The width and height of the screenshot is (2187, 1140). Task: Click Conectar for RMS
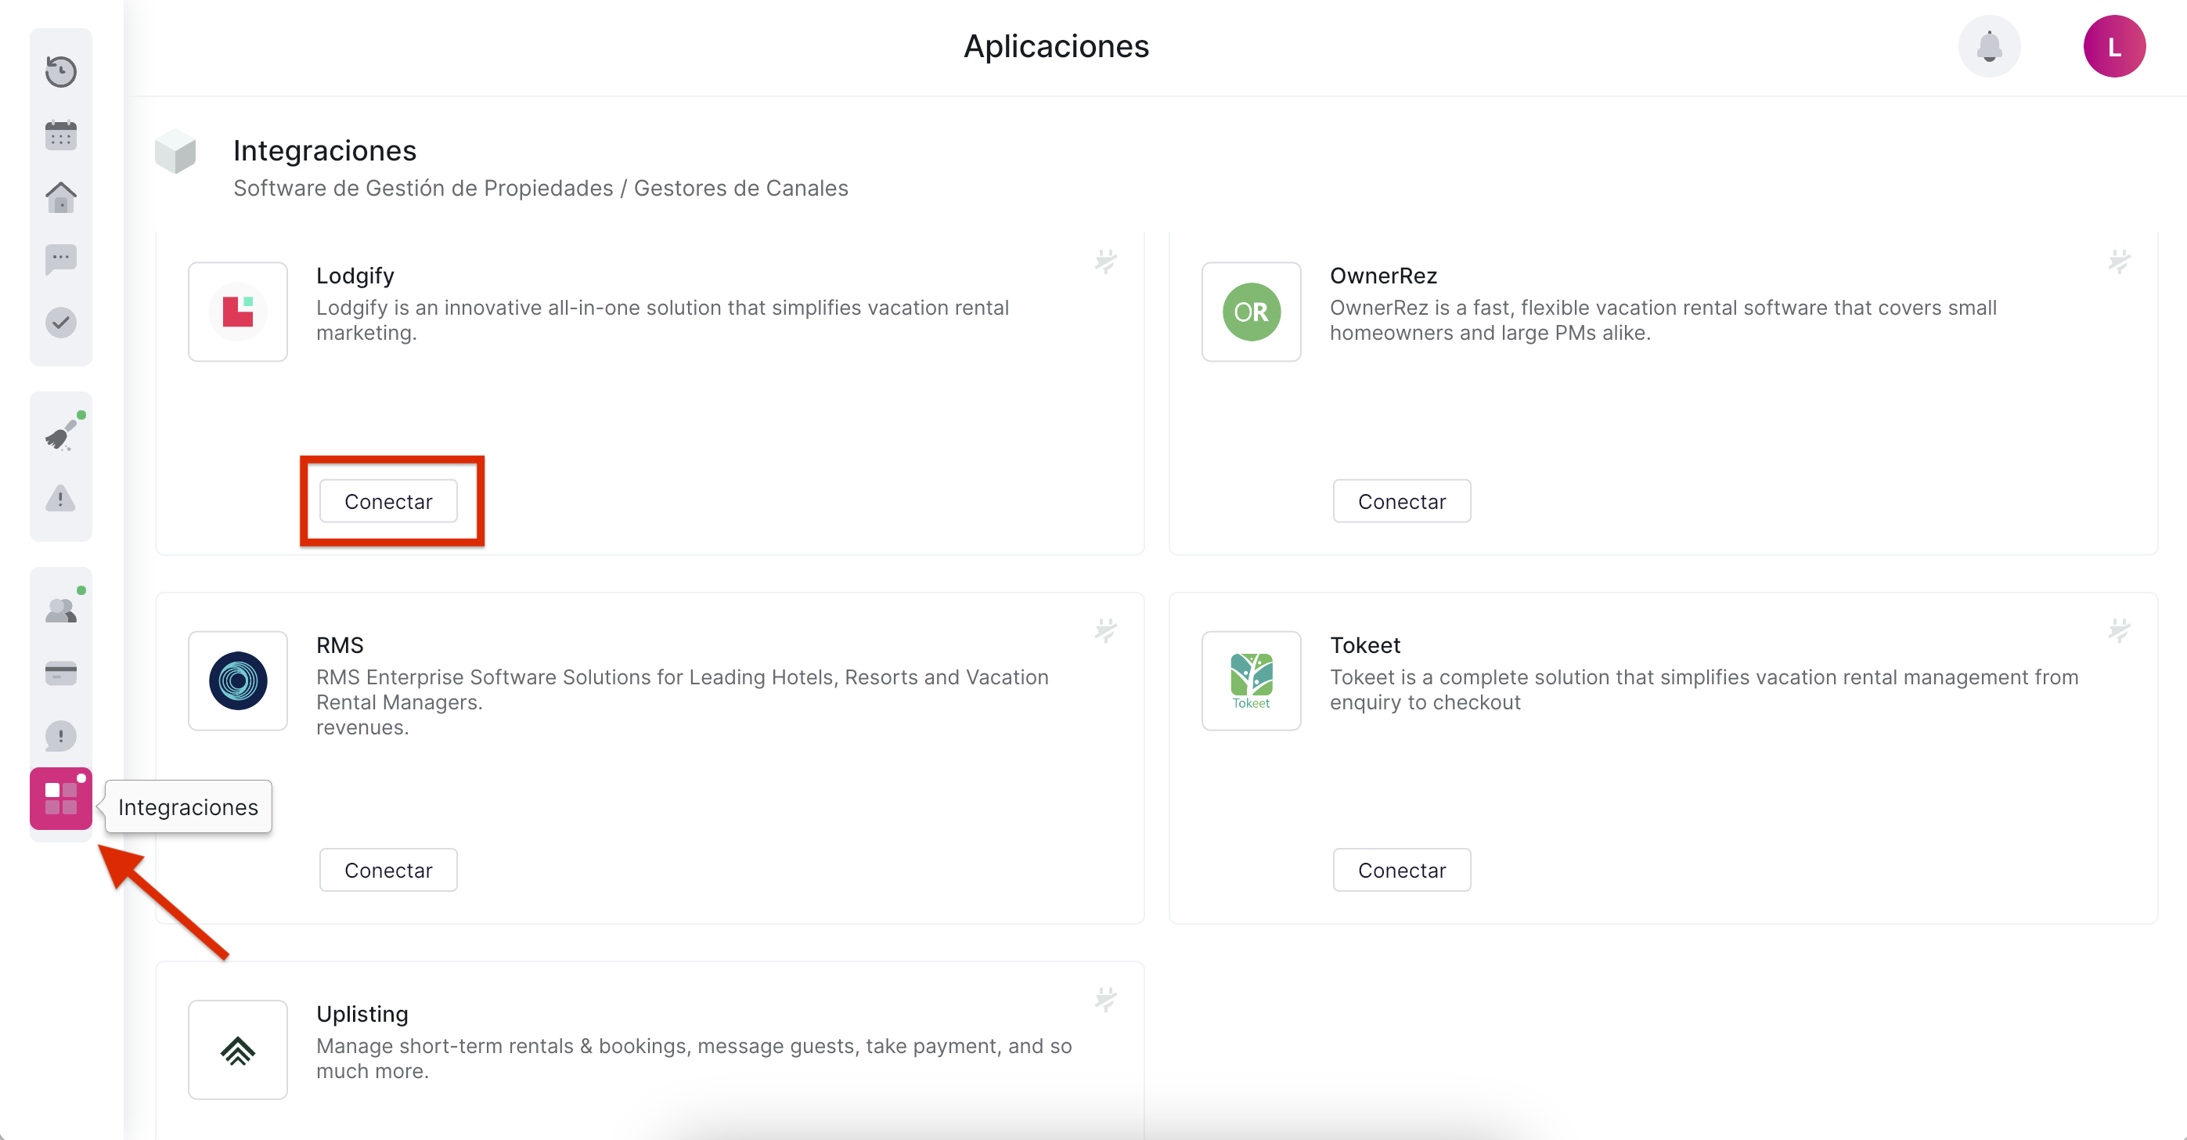[388, 870]
